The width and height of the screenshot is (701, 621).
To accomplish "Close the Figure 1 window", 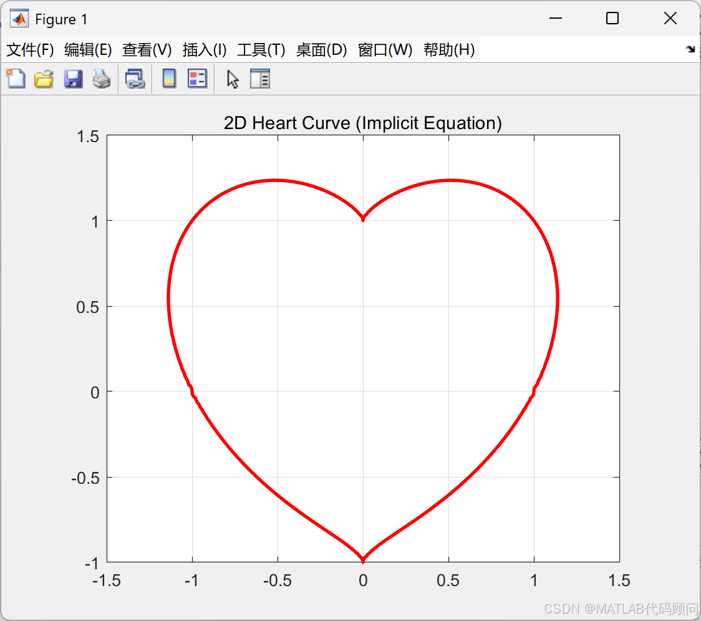I will click(x=670, y=18).
